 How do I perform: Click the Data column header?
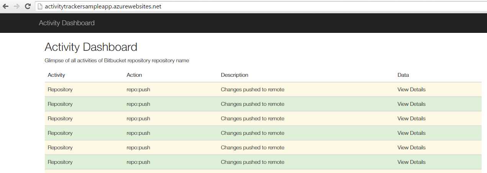tap(403, 75)
